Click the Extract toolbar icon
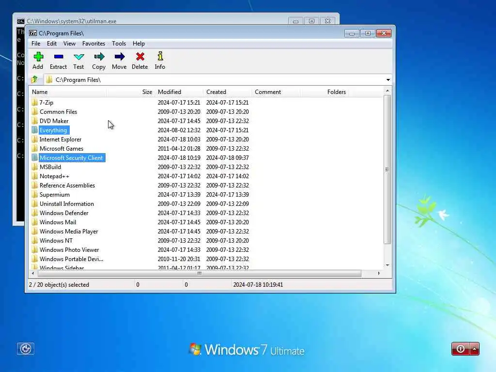 click(59, 57)
